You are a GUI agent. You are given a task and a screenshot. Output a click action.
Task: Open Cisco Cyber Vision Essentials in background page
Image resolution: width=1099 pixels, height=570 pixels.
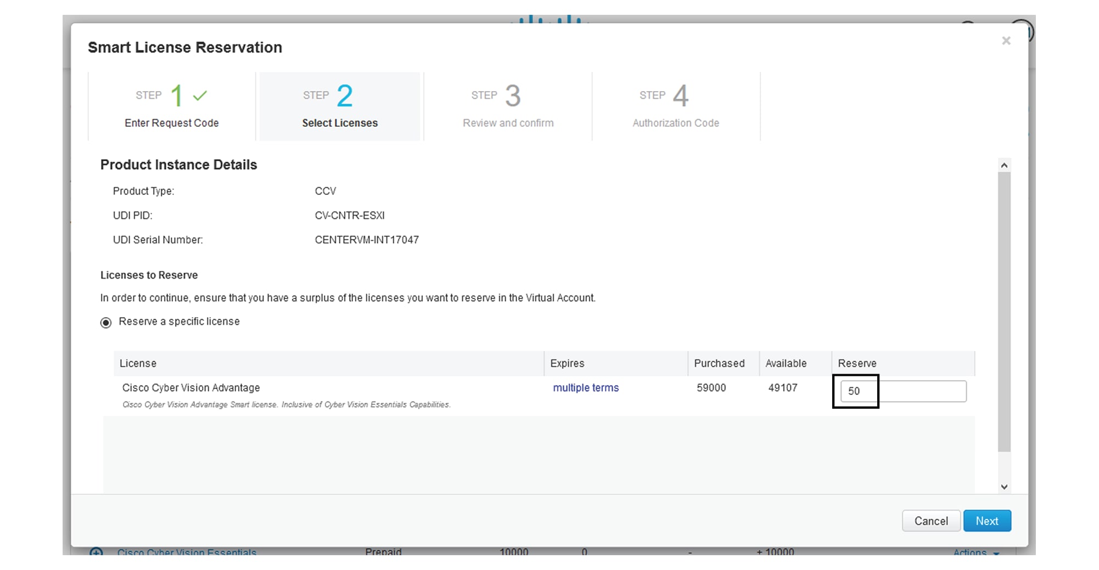(x=187, y=551)
